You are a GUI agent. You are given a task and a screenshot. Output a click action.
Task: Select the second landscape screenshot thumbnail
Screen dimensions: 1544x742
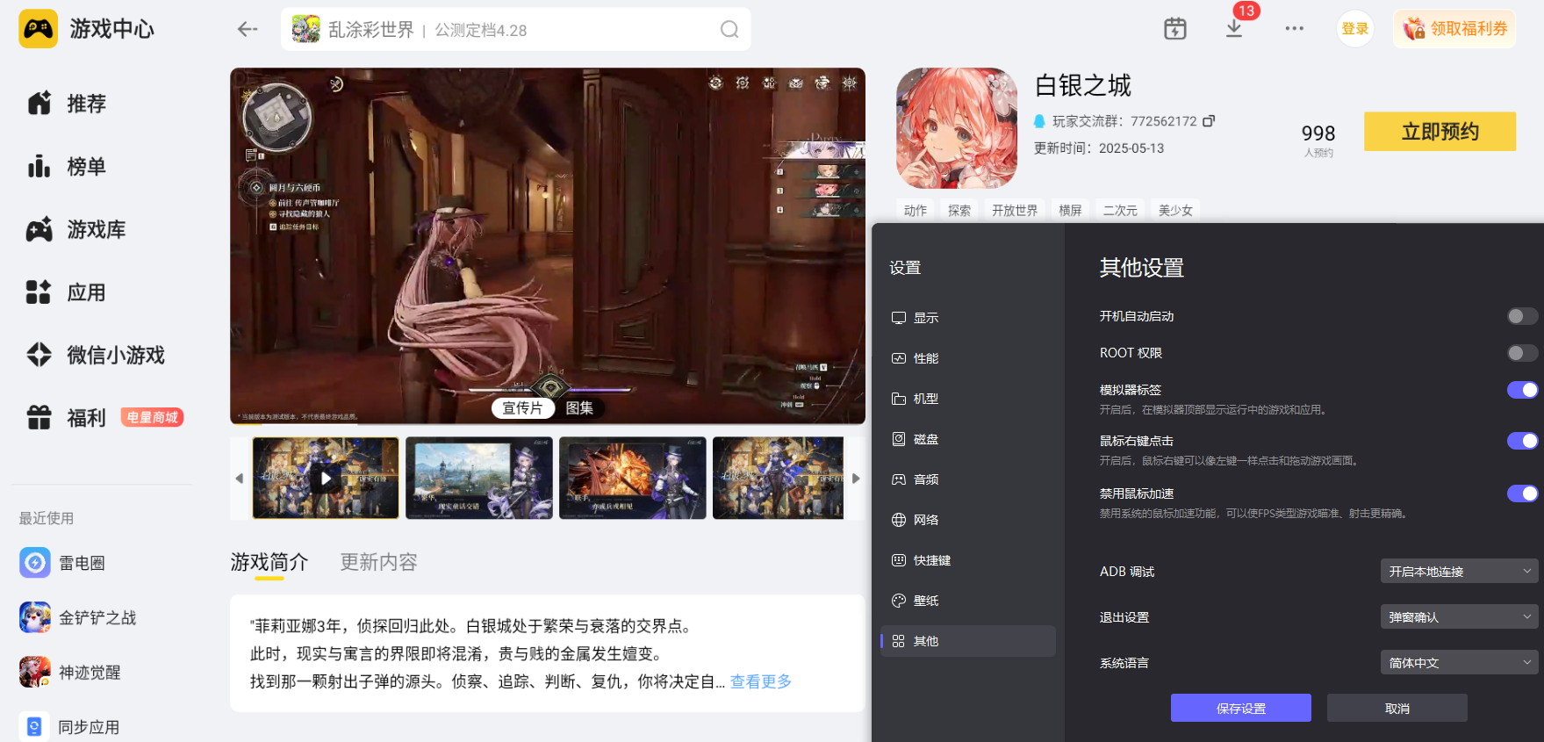pyautogui.click(x=479, y=479)
